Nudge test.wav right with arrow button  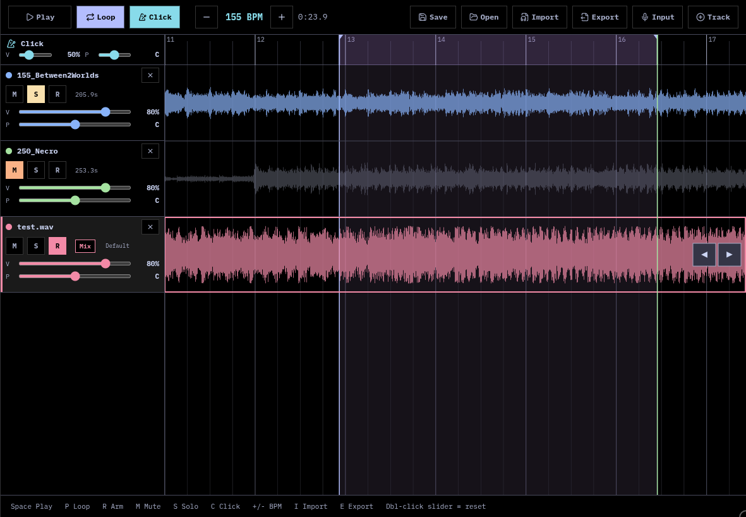(729, 255)
